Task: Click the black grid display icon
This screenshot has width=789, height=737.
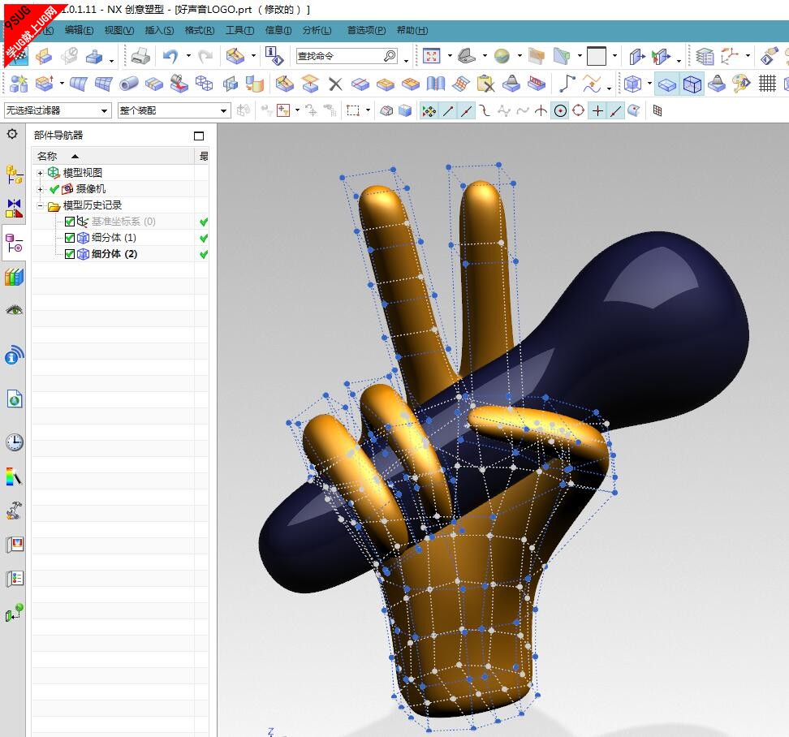Action: [767, 84]
